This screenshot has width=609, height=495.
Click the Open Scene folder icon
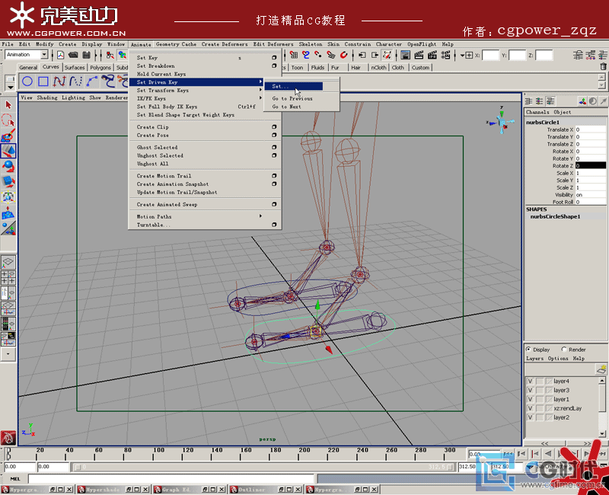coord(73,55)
